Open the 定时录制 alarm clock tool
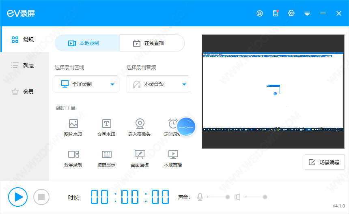349x214 pixels. [x=172, y=128]
